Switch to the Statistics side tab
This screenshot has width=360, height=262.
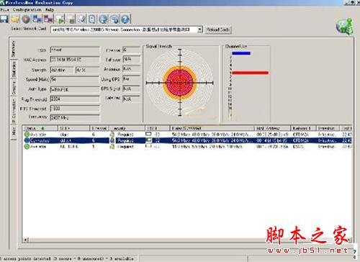pyautogui.click(x=14, y=69)
